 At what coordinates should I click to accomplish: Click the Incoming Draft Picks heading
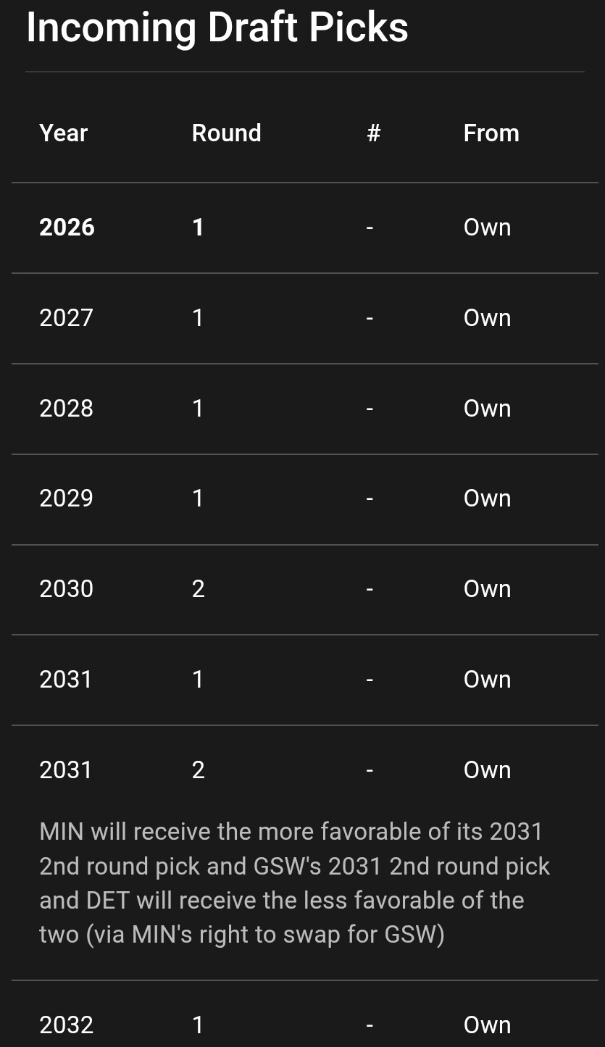coord(217,28)
